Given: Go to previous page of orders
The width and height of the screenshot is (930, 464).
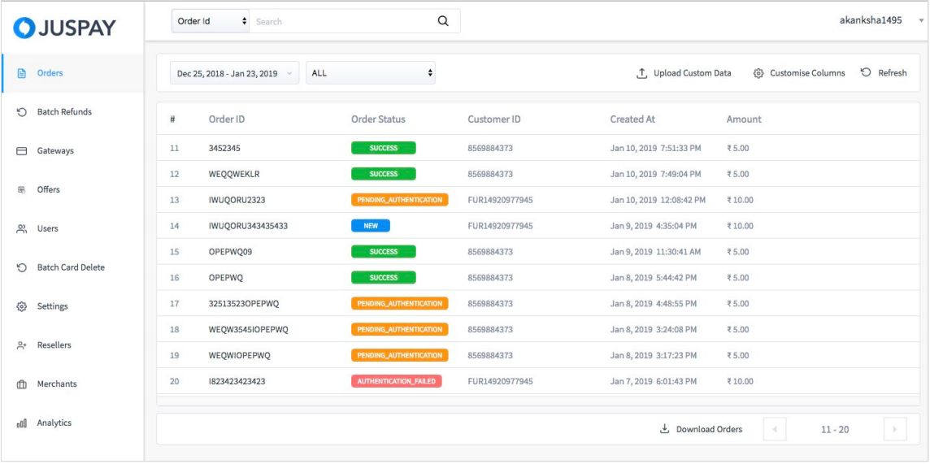Looking at the screenshot, I should [775, 429].
